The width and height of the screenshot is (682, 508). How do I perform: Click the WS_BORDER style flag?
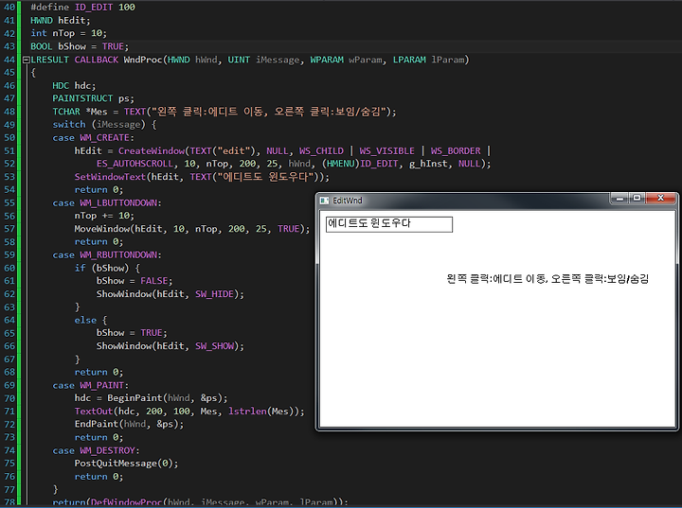click(456, 150)
